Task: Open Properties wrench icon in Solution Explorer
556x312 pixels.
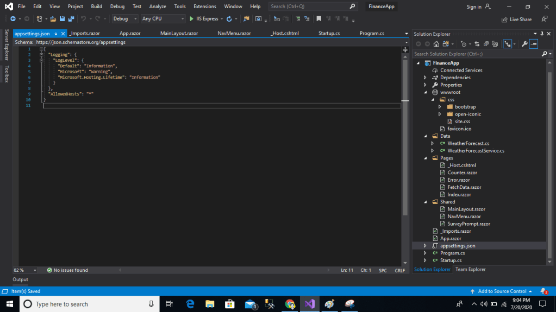Action: (524, 44)
